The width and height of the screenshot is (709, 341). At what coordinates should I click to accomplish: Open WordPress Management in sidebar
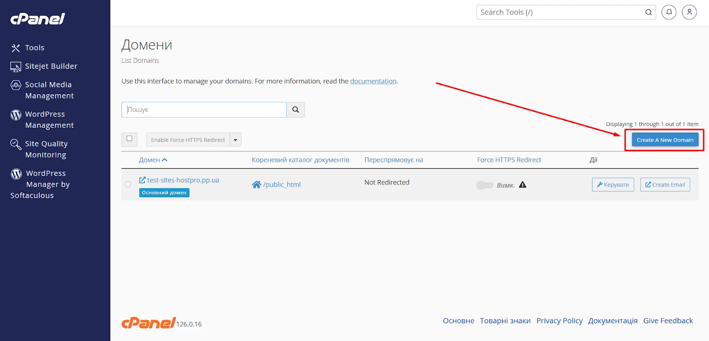[x=42, y=120]
